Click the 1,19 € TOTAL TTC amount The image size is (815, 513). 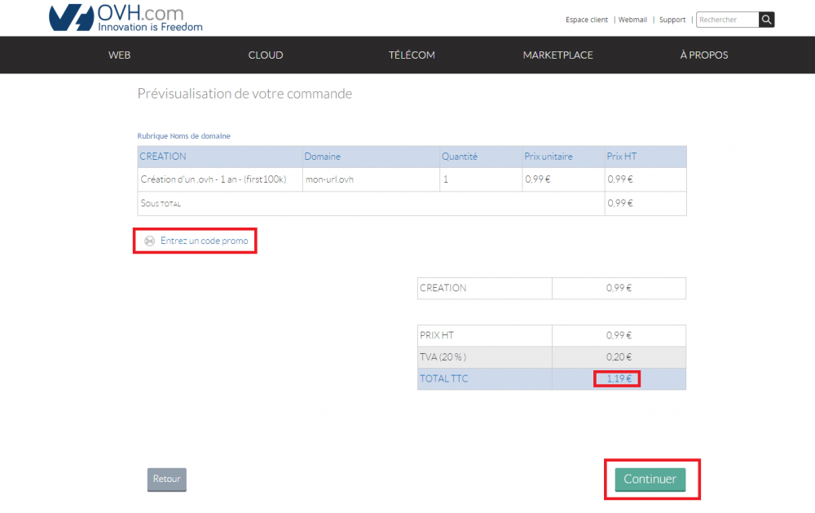click(x=619, y=378)
